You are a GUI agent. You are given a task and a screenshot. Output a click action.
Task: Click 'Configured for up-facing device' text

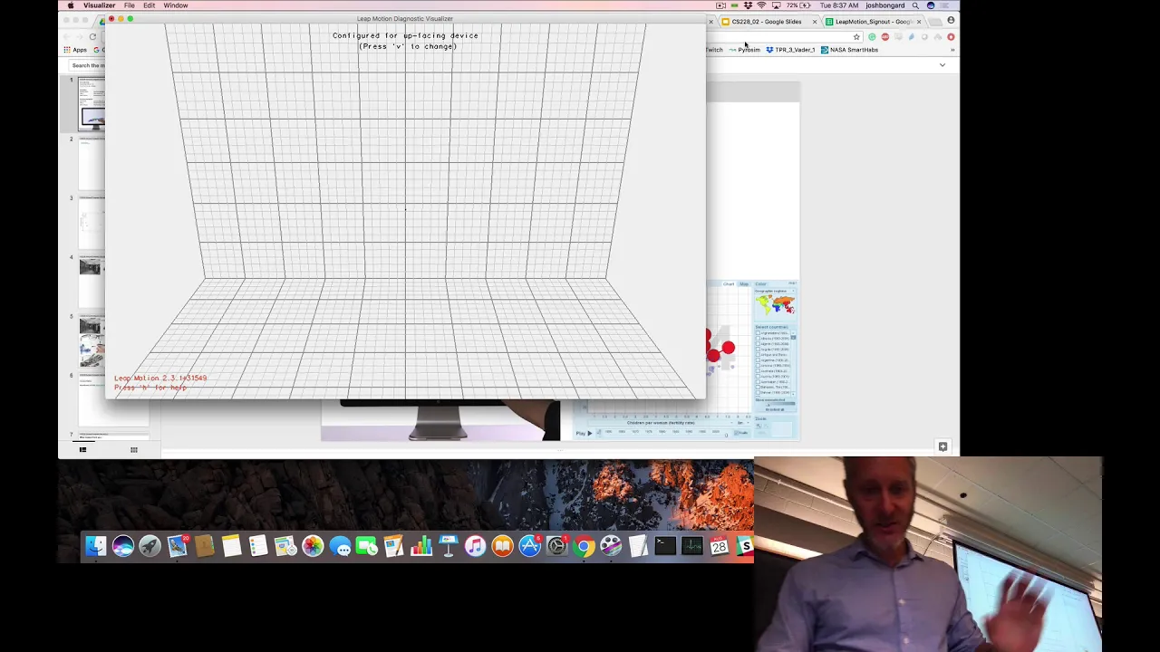(405, 35)
